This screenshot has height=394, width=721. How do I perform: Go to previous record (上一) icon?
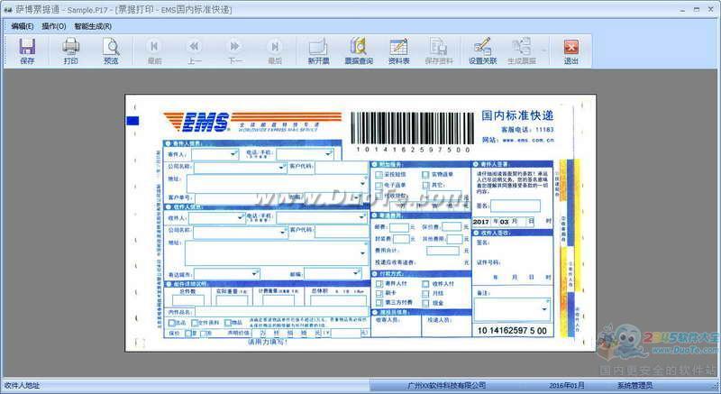pos(195,48)
